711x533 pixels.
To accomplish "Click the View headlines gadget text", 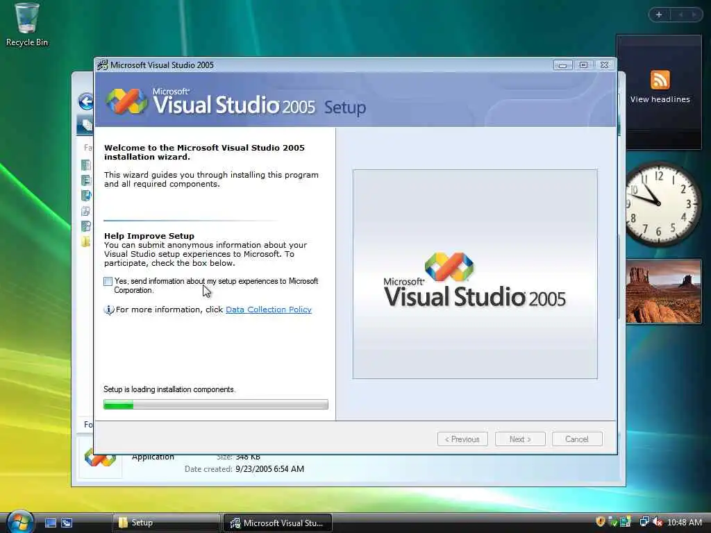I will click(660, 99).
